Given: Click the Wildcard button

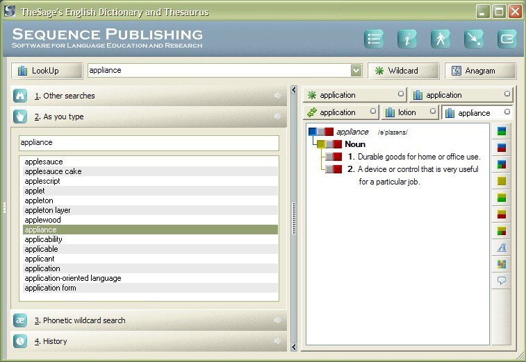Looking at the screenshot, I should [x=403, y=71].
